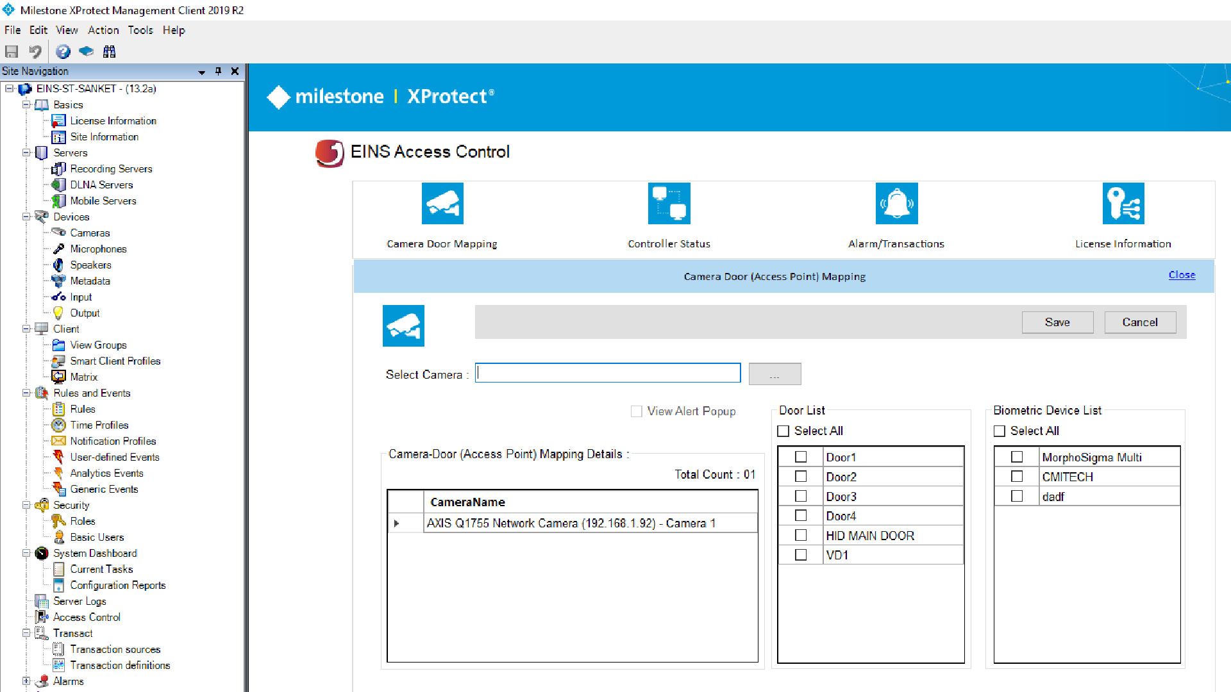The height and width of the screenshot is (692, 1231).
Task: Click the Undo icon in toolbar
Action: pos(35,52)
